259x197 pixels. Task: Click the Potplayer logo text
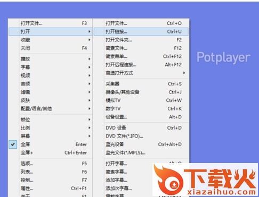(x=223, y=57)
